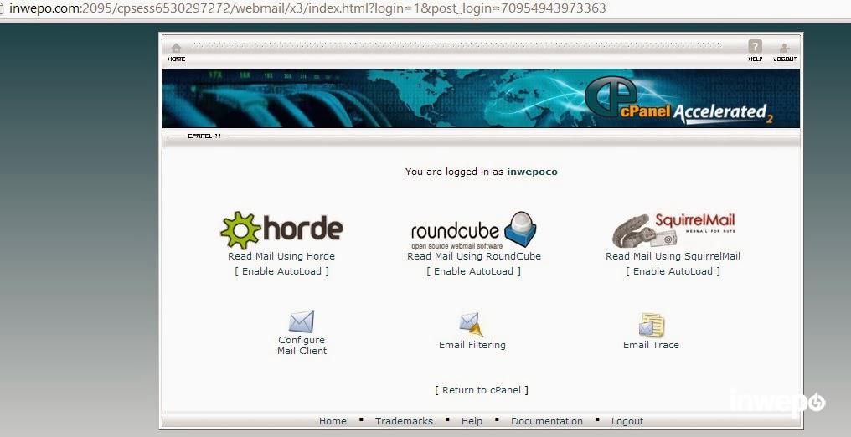The width and height of the screenshot is (851, 437).
Task: Open Documentation in the footer
Action: (546, 421)
